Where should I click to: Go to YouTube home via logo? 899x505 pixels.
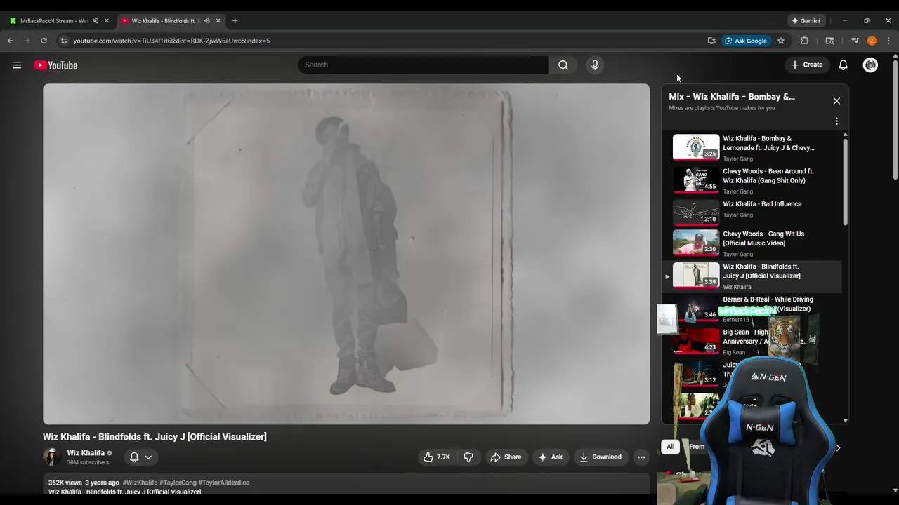pyautogui.click(x=55, y=65)
